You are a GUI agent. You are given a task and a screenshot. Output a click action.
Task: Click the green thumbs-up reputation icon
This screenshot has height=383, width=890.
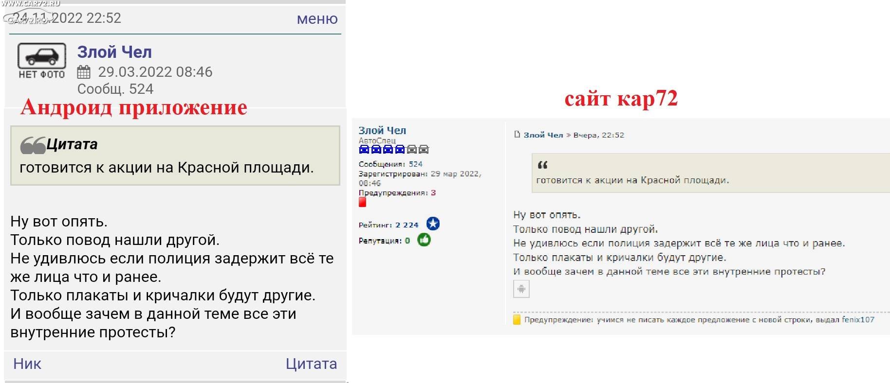[424, 240]
